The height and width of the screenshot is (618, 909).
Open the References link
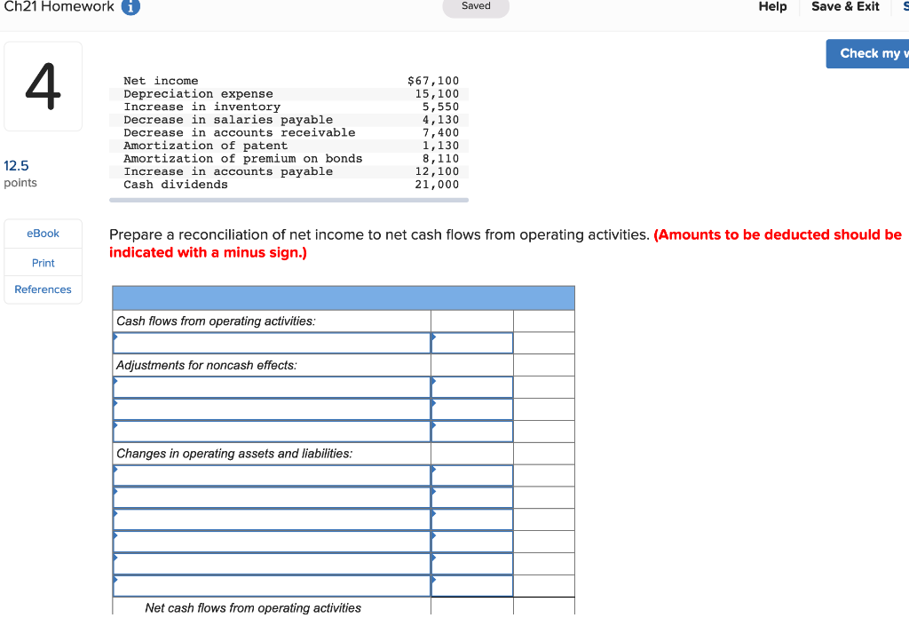[x=43, y=289]
